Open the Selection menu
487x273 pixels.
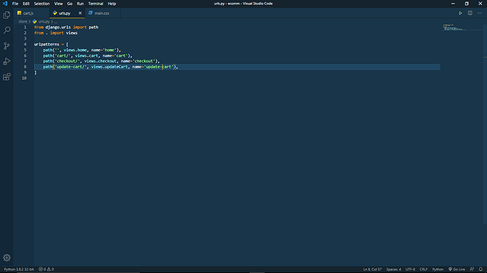click(x=42, y=4)
